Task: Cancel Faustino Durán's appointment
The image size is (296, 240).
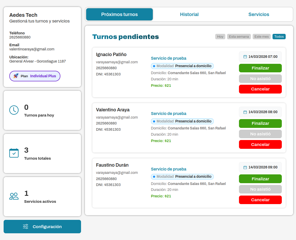Action: (x=260, y=200)
